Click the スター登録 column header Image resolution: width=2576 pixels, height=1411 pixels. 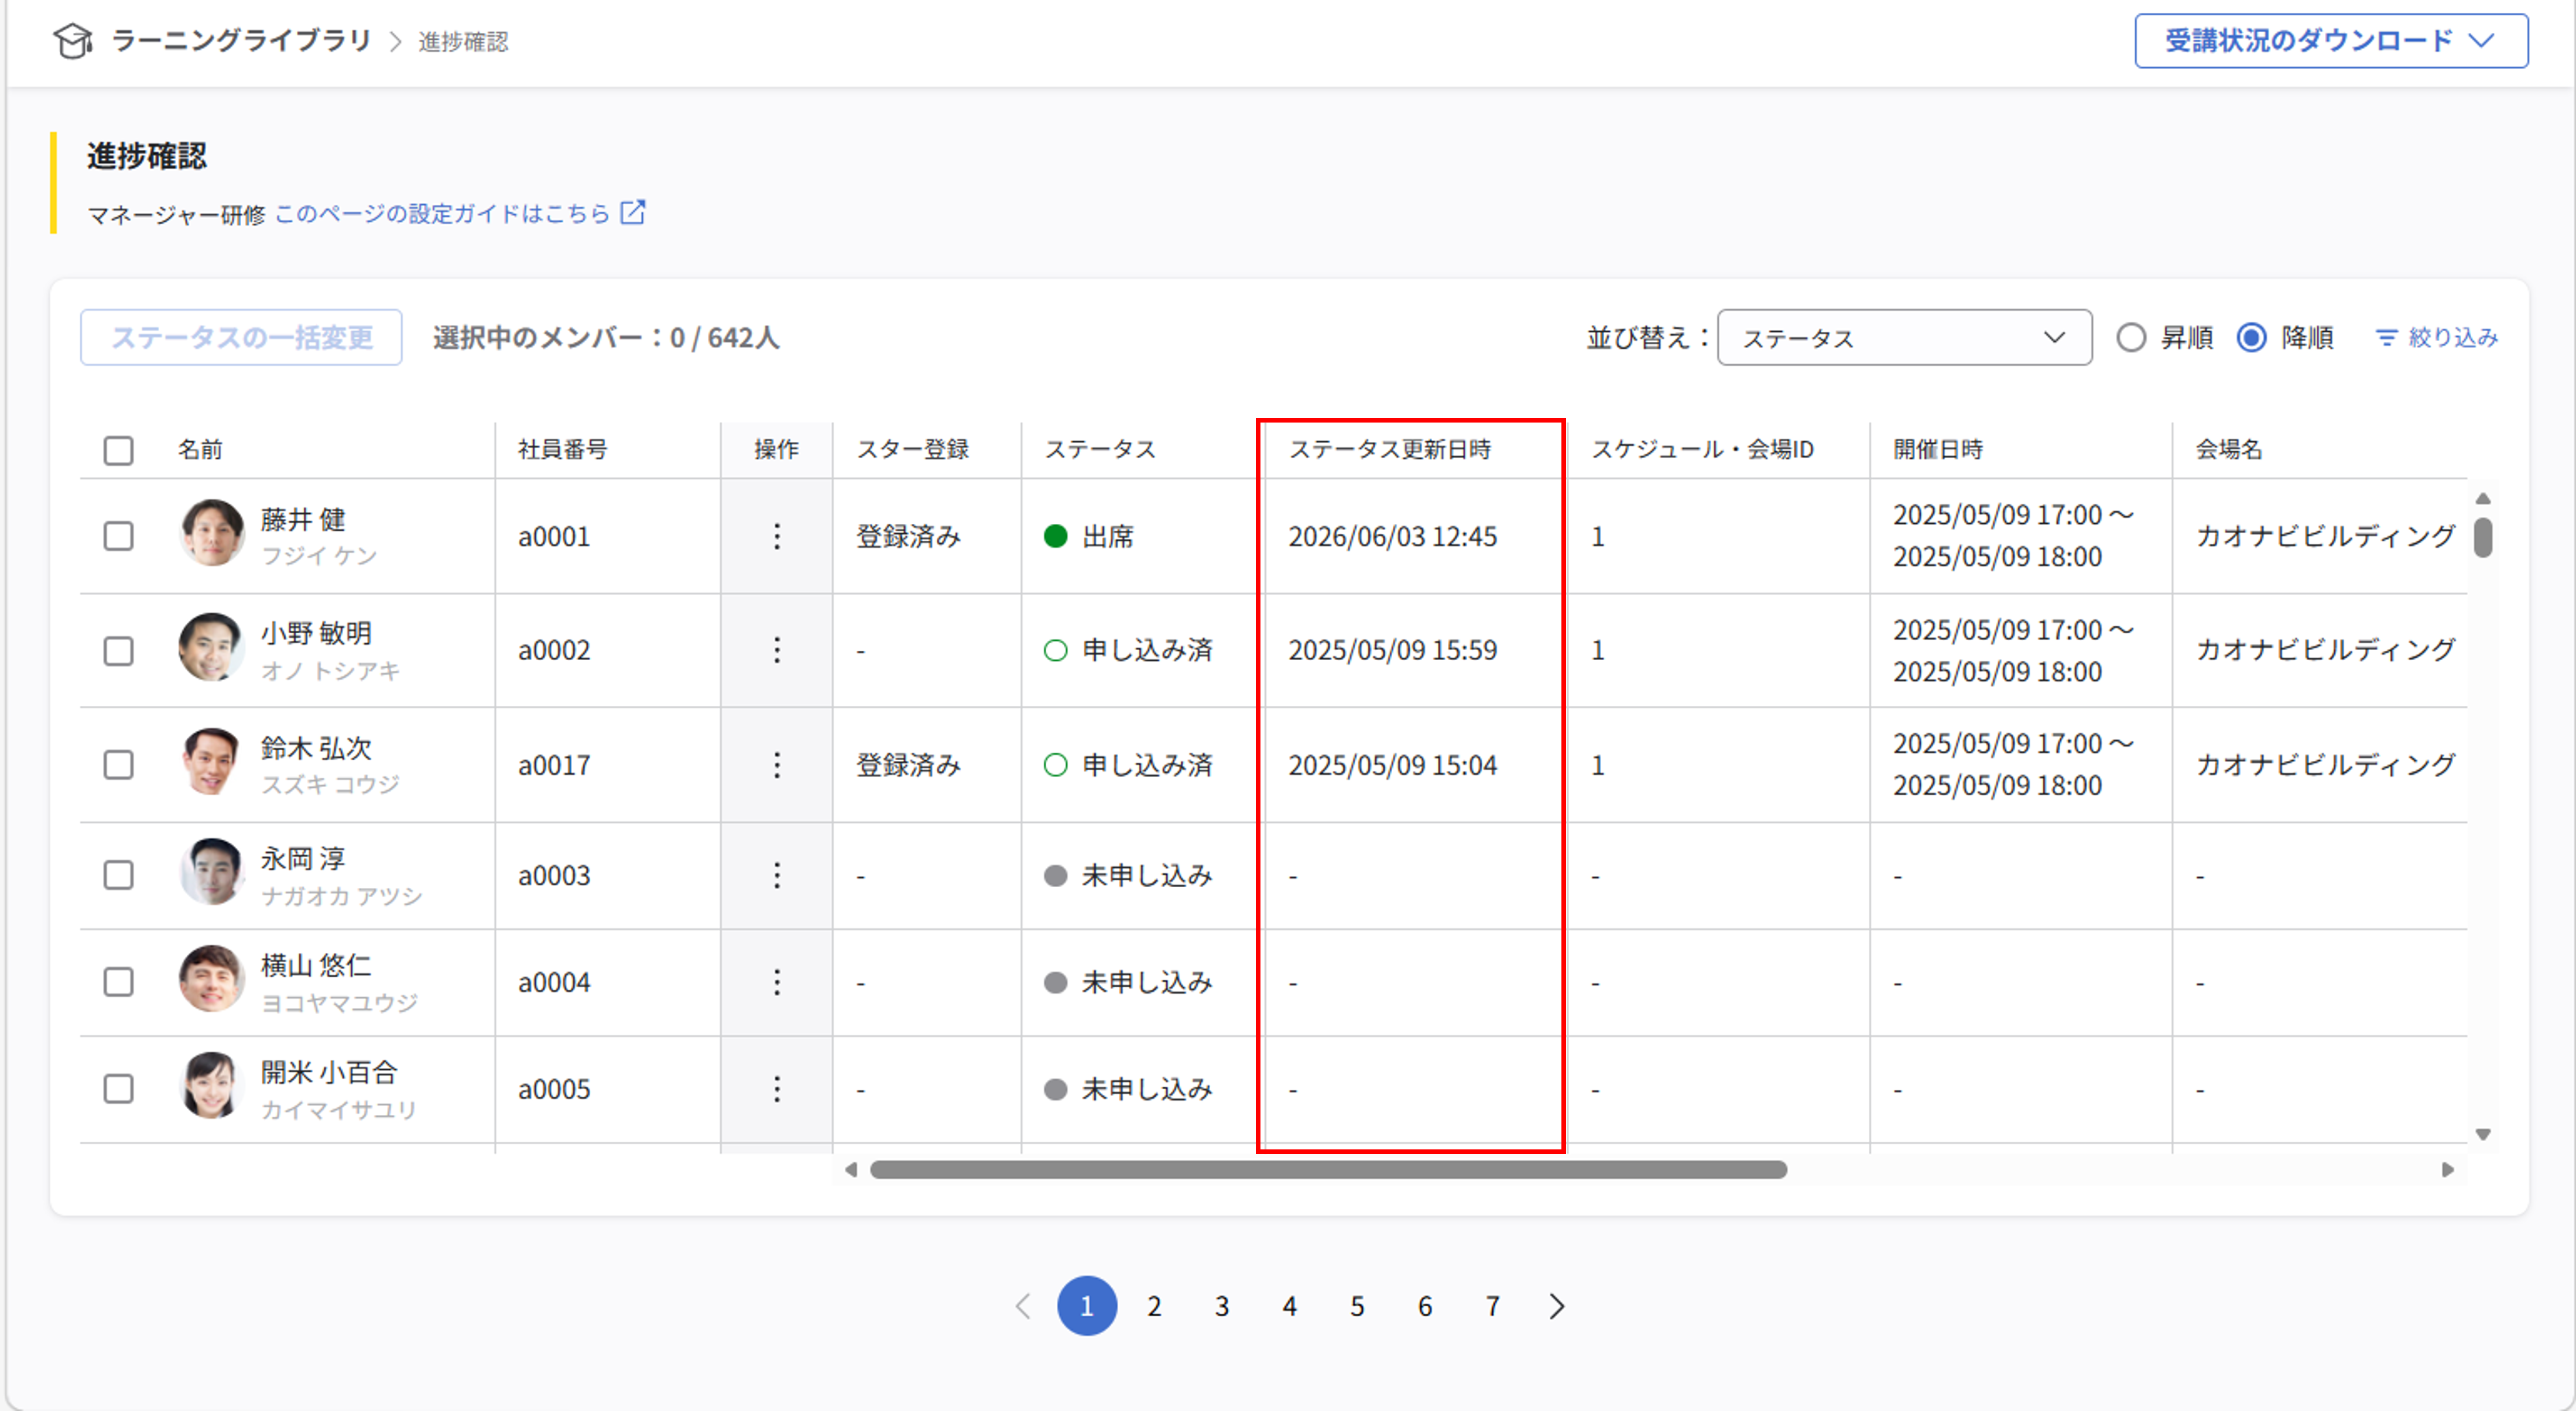pyautogui.click(x=912, y=449)
